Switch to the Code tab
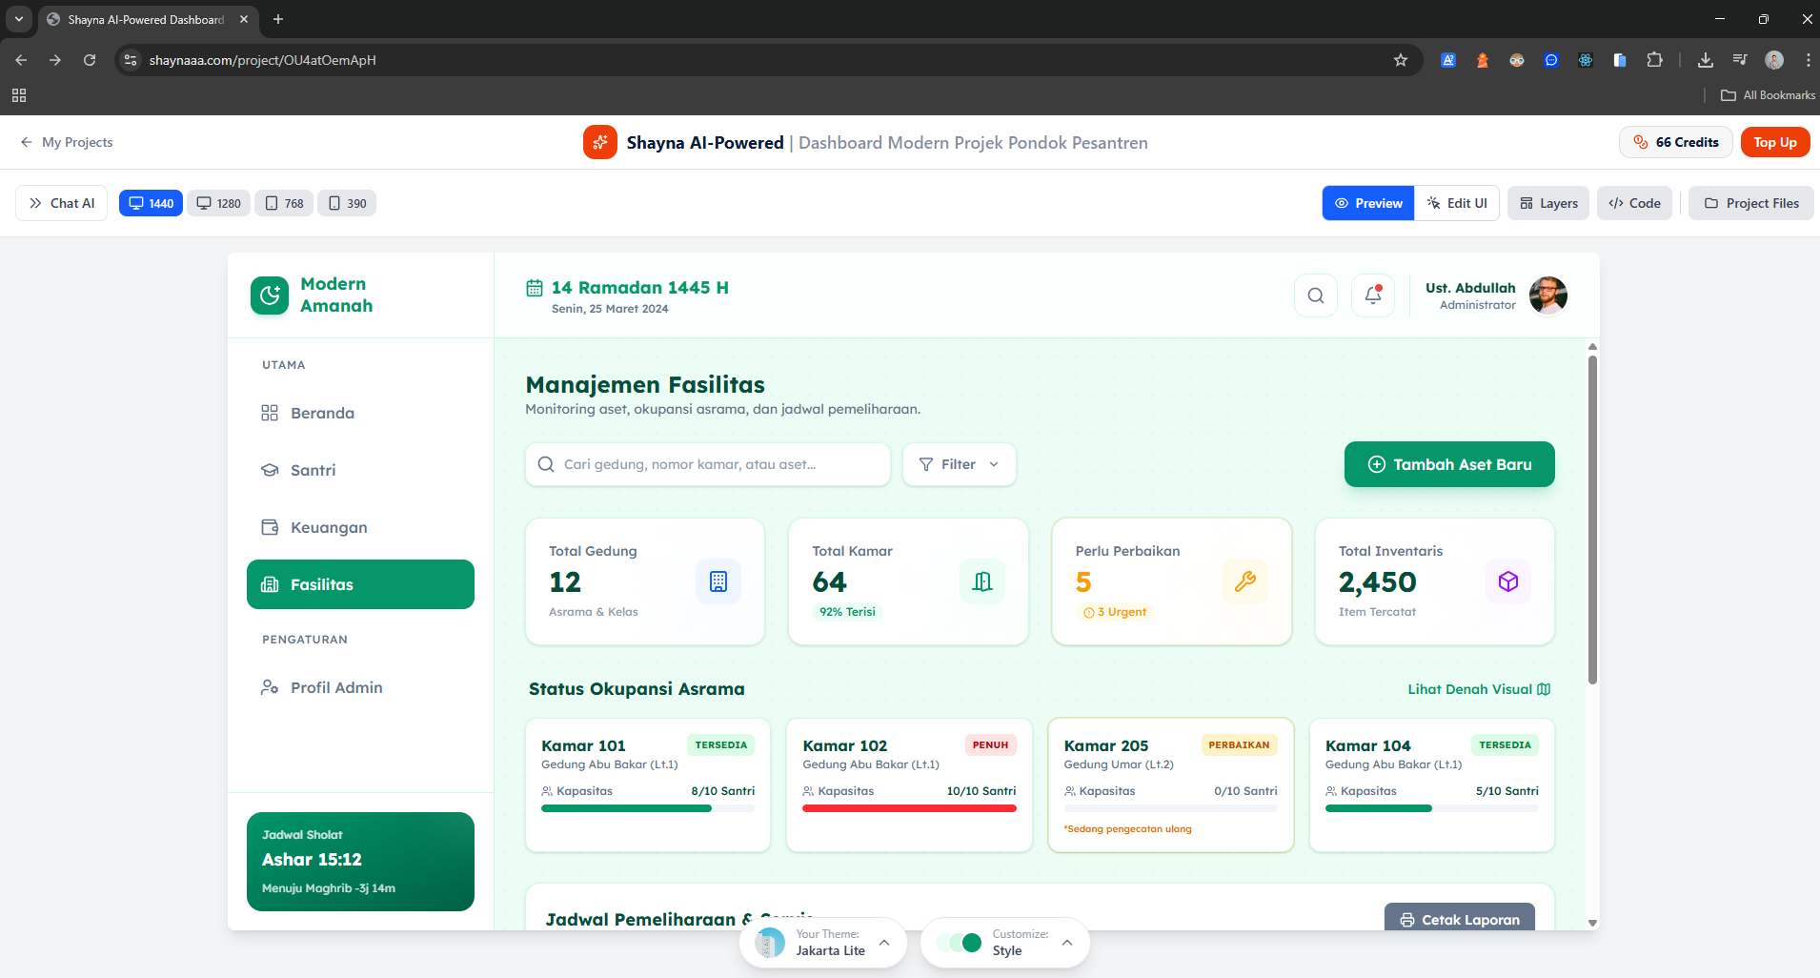The height and width of the screenshot is (978, 1820). [1634, 203]
